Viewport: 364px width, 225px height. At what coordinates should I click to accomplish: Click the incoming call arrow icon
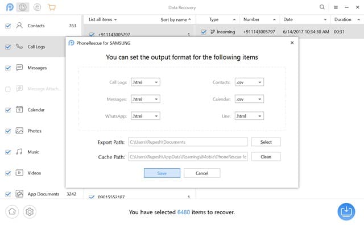coord(212,32)
